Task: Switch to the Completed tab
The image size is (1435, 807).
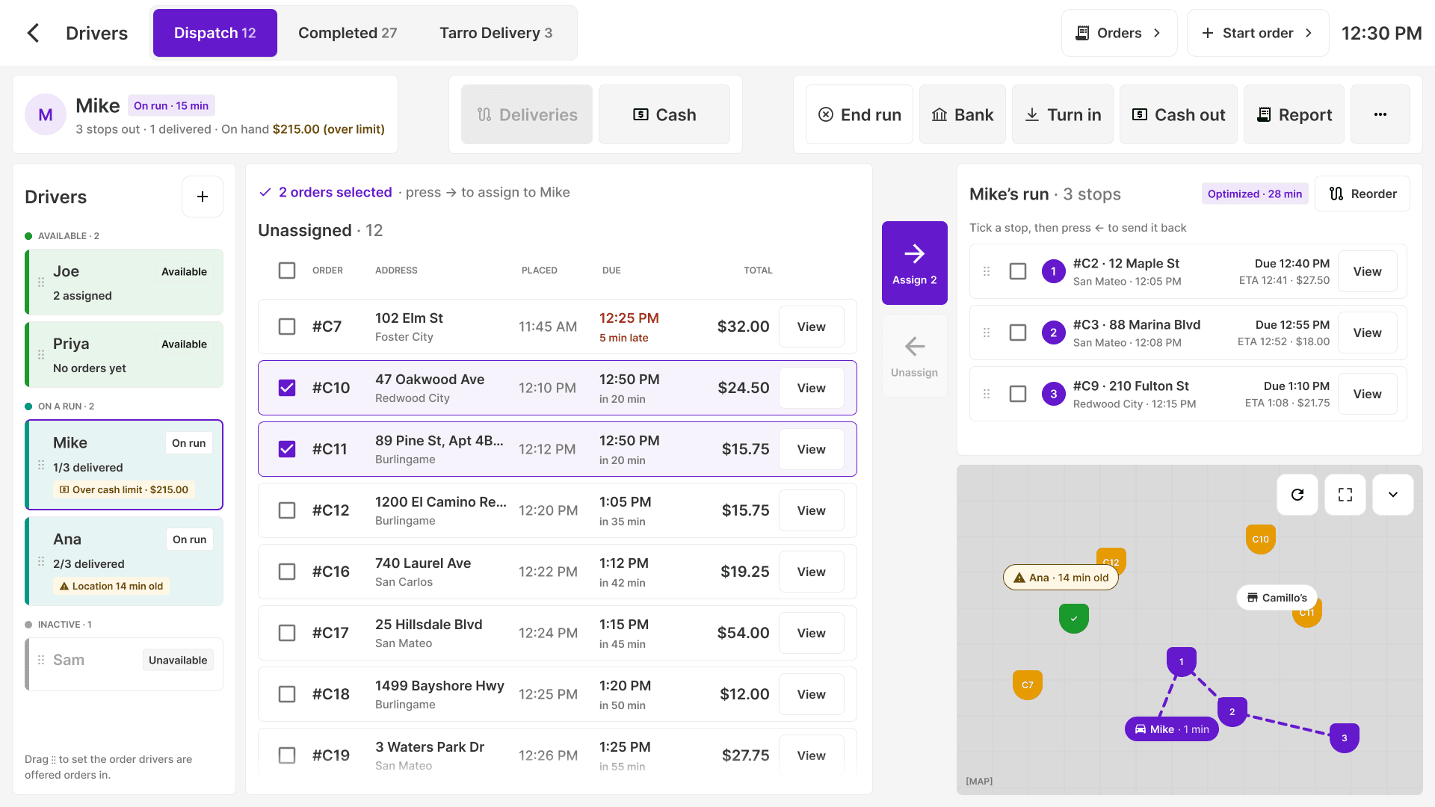Action: pyautogui.click(x=348, y=33)
